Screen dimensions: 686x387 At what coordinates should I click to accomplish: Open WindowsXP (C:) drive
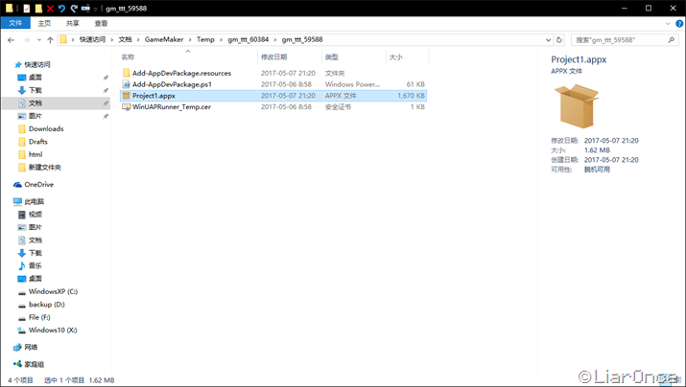coord(53,291)
